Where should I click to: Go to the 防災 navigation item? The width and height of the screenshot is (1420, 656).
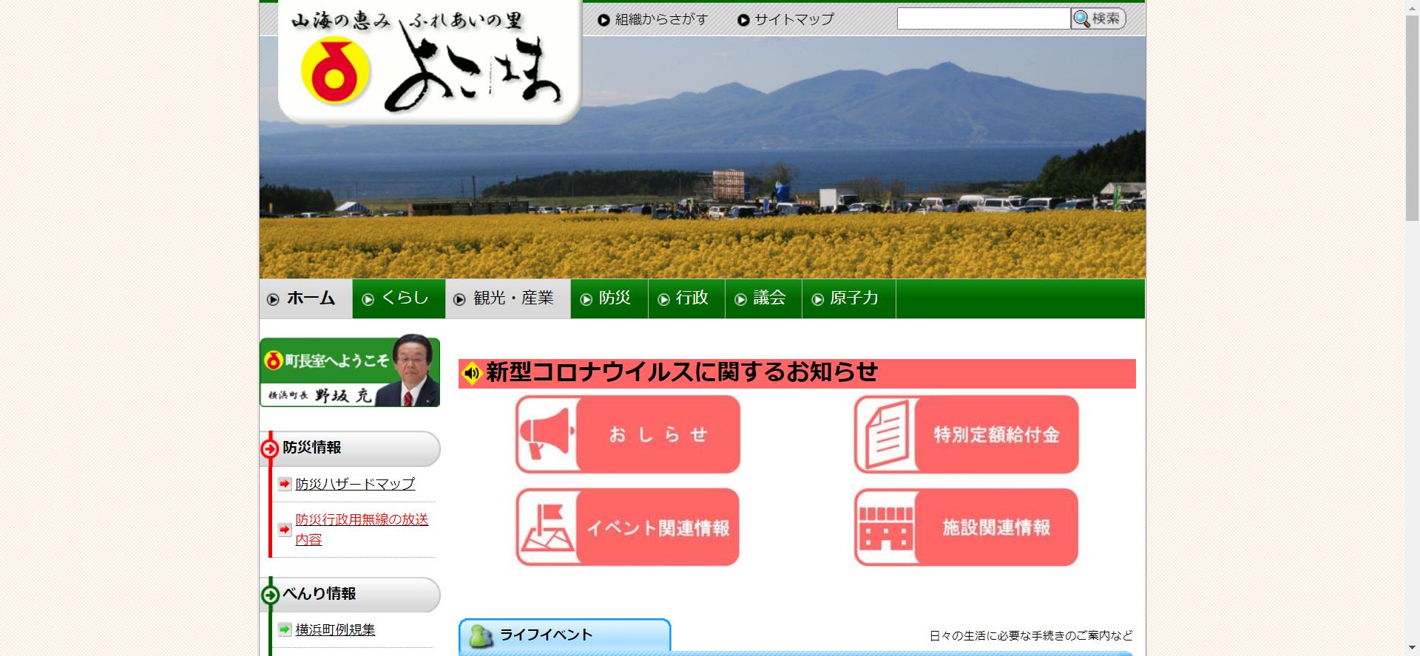click(x=609, y=298)
